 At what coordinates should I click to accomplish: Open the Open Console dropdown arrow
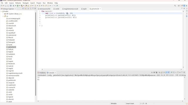point(180,72)
